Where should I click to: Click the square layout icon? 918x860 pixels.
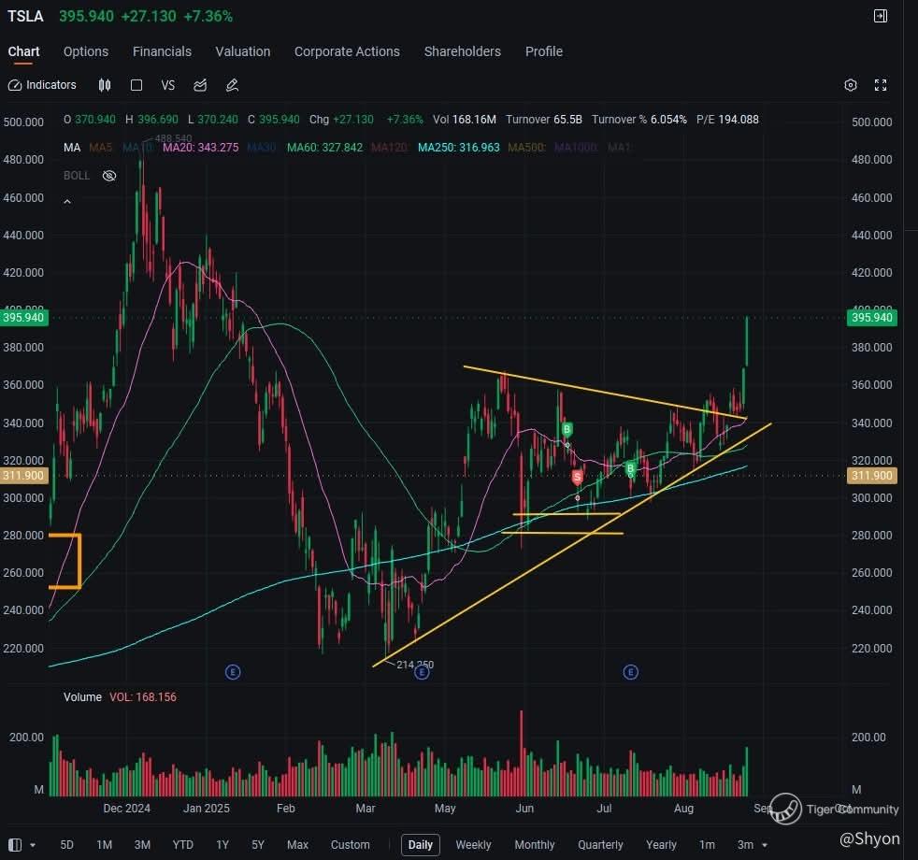[x=136, y=85]
